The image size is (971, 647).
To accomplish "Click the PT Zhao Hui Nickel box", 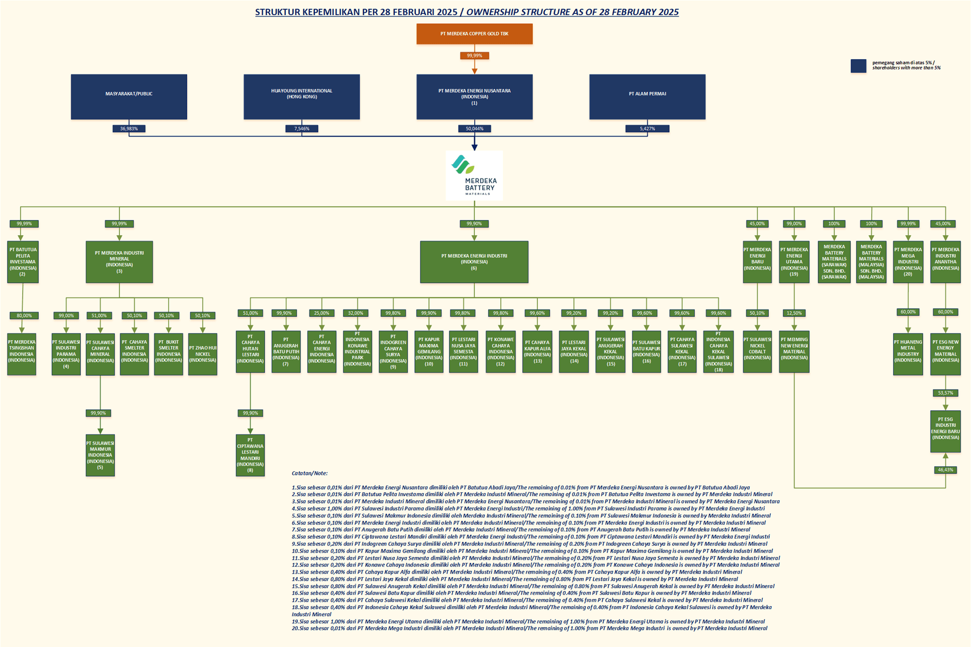I will [203, 354].
